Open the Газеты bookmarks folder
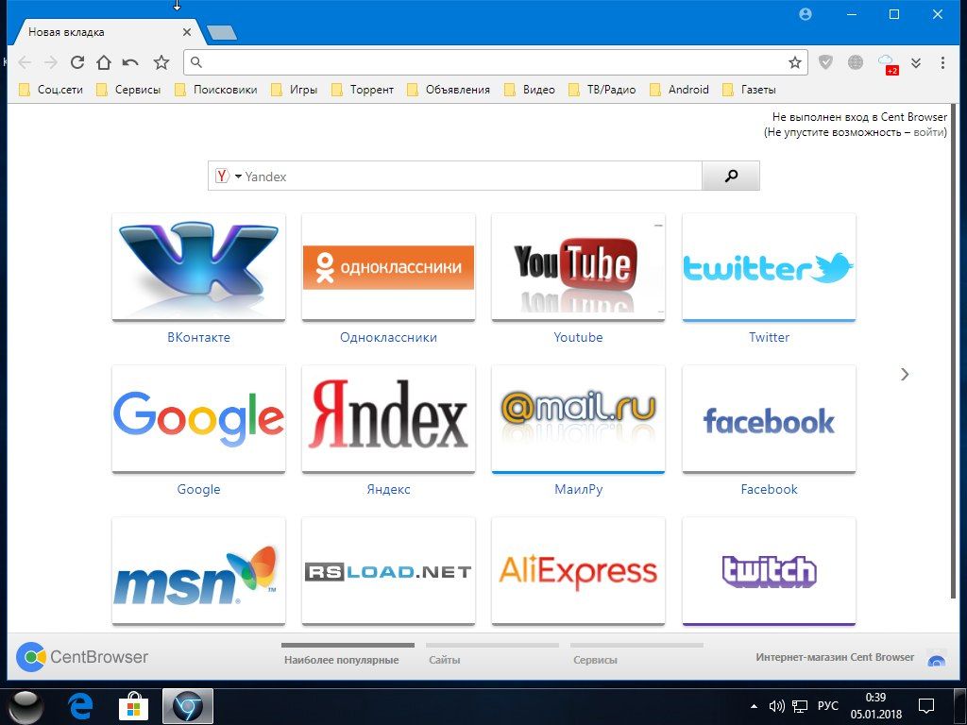Viewport: 967px width, 725px height. click(749, 90)
